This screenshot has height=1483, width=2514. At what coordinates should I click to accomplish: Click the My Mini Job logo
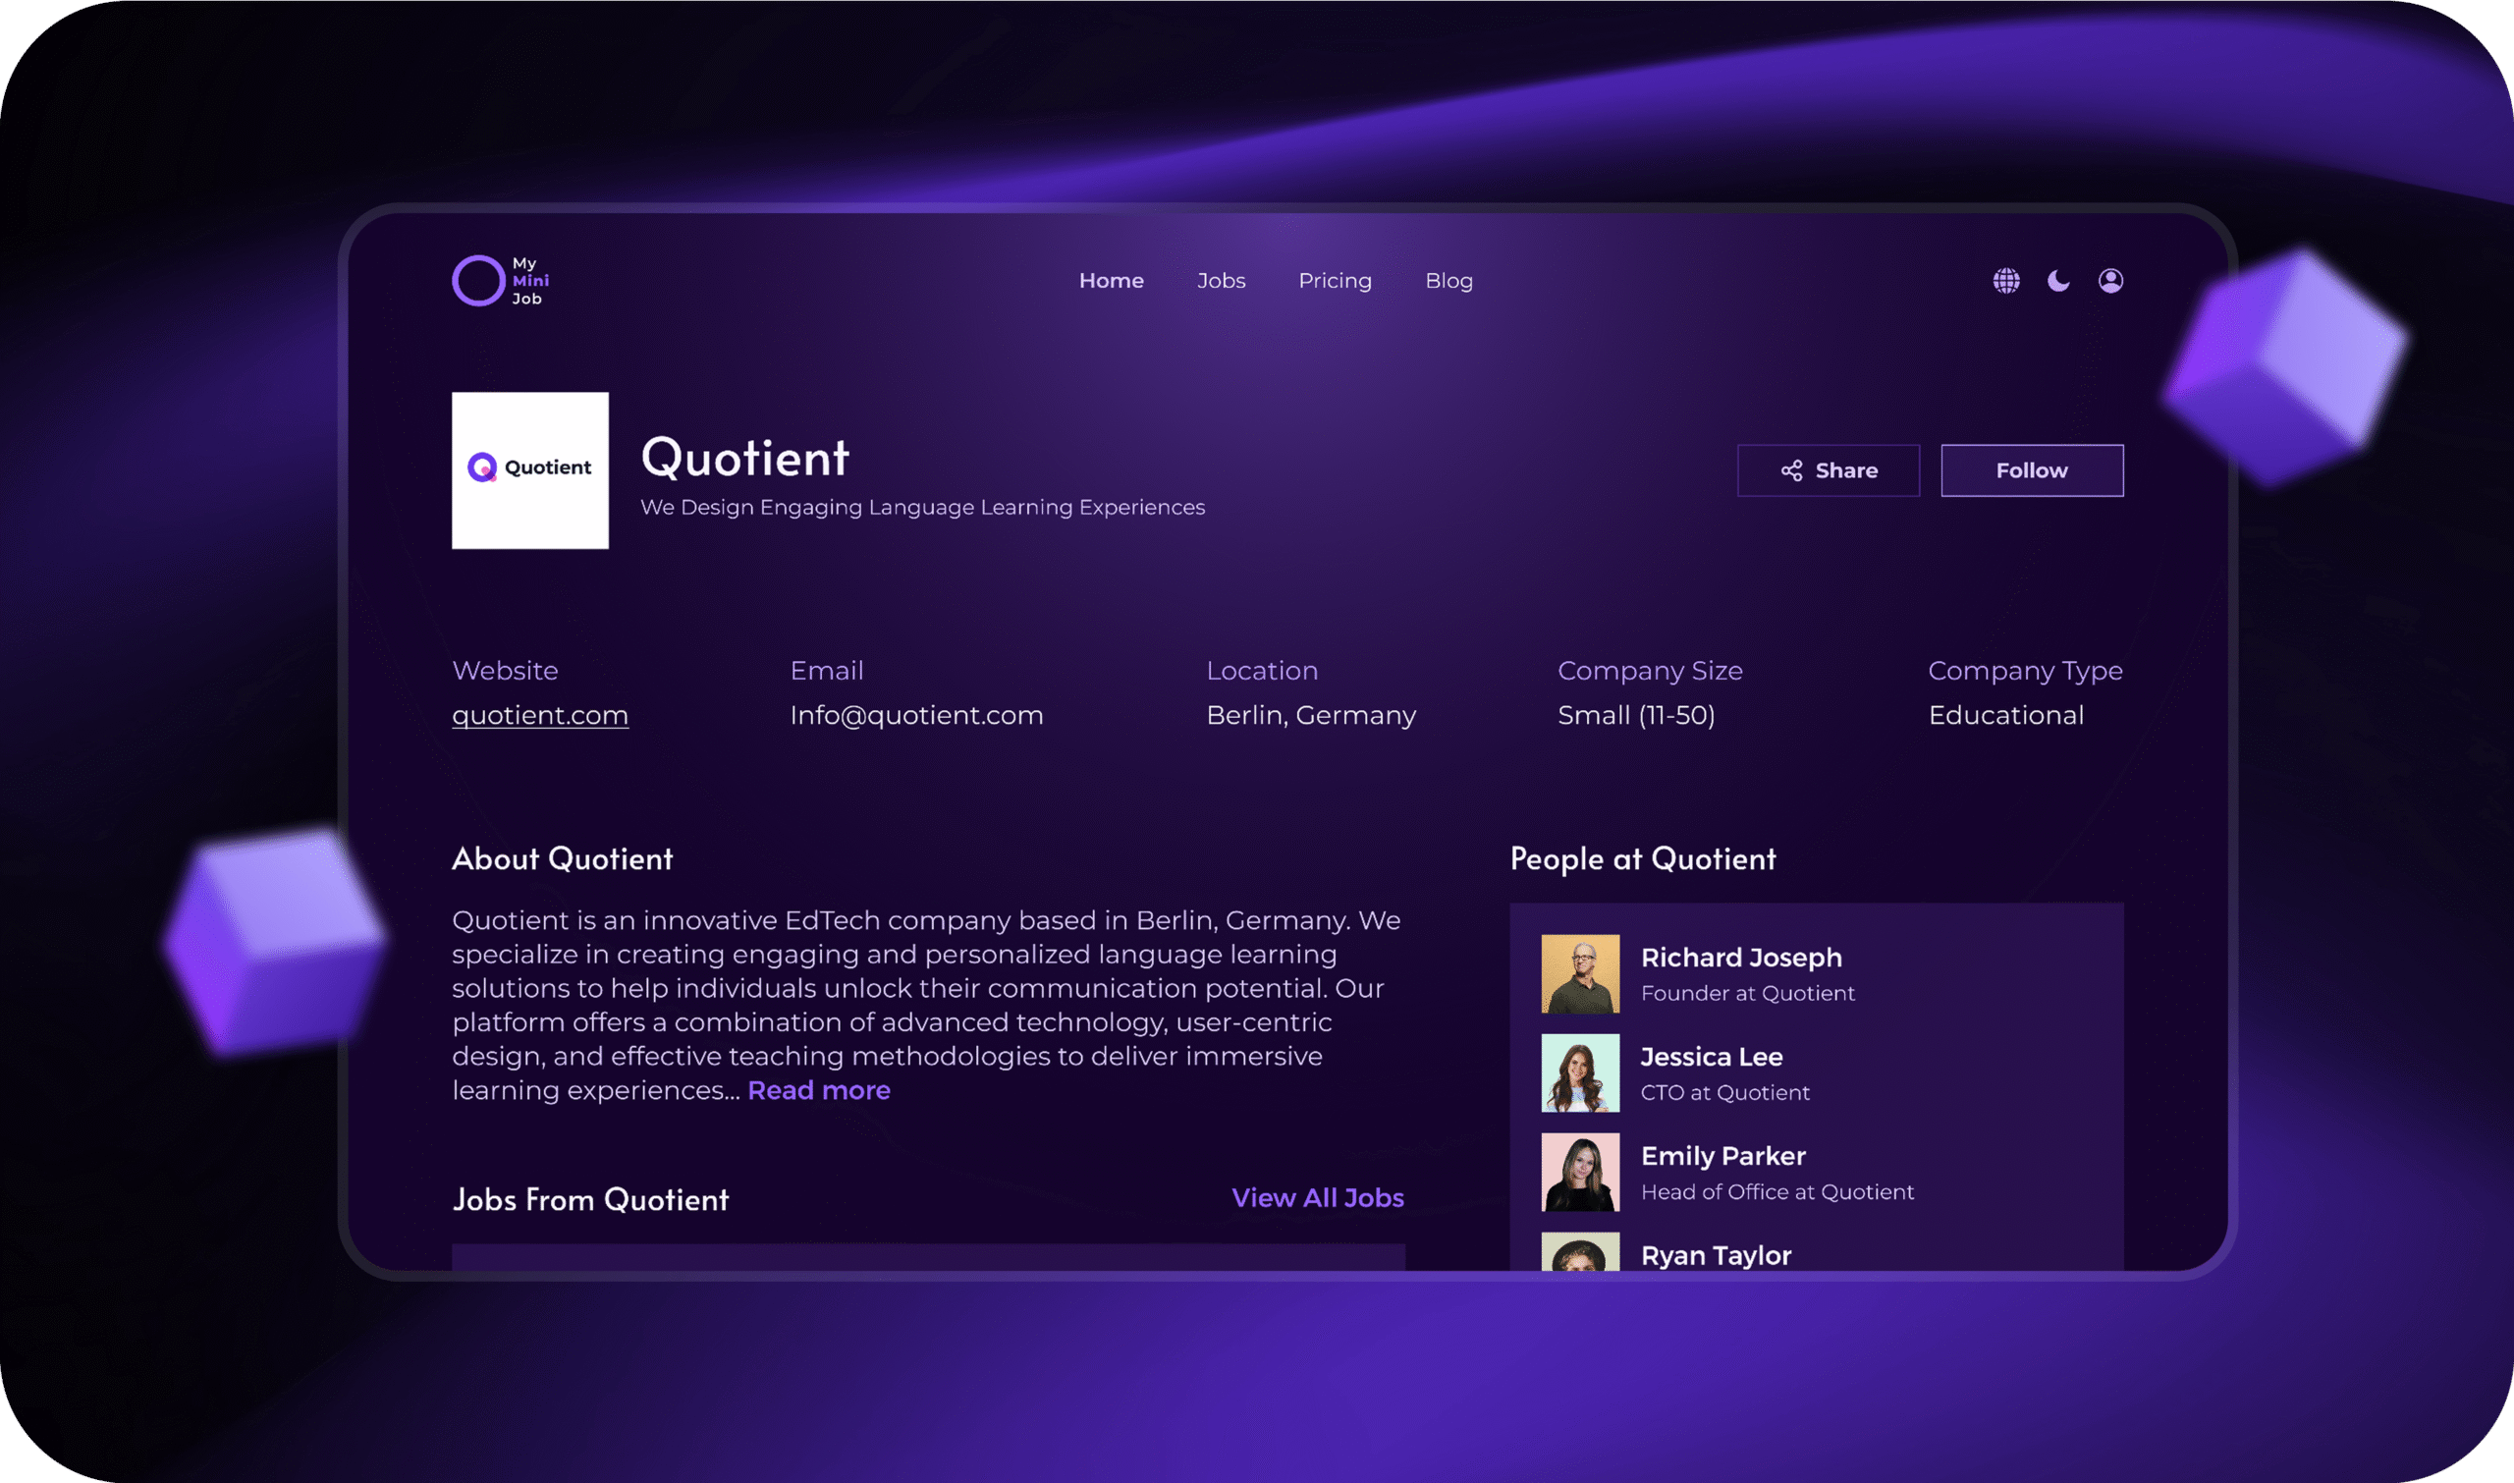[501, 281]
